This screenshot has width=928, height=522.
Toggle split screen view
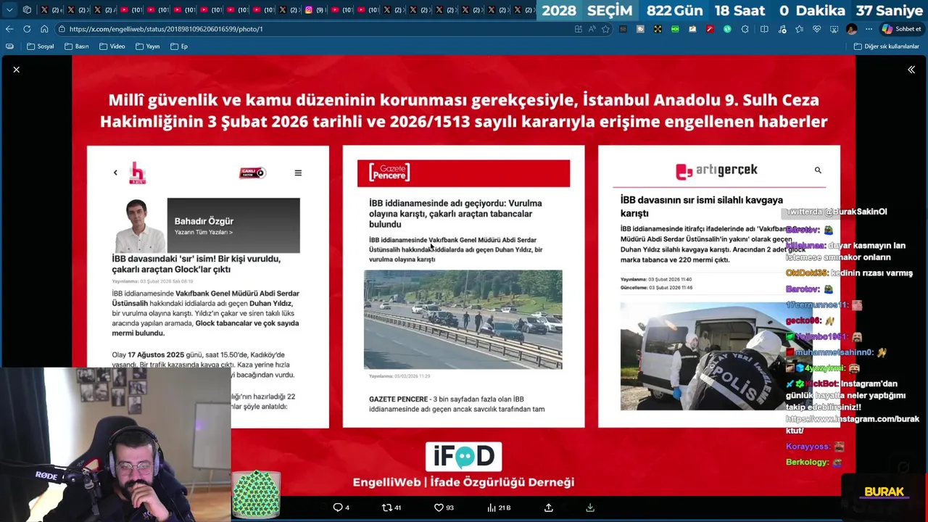pos(764,29)
